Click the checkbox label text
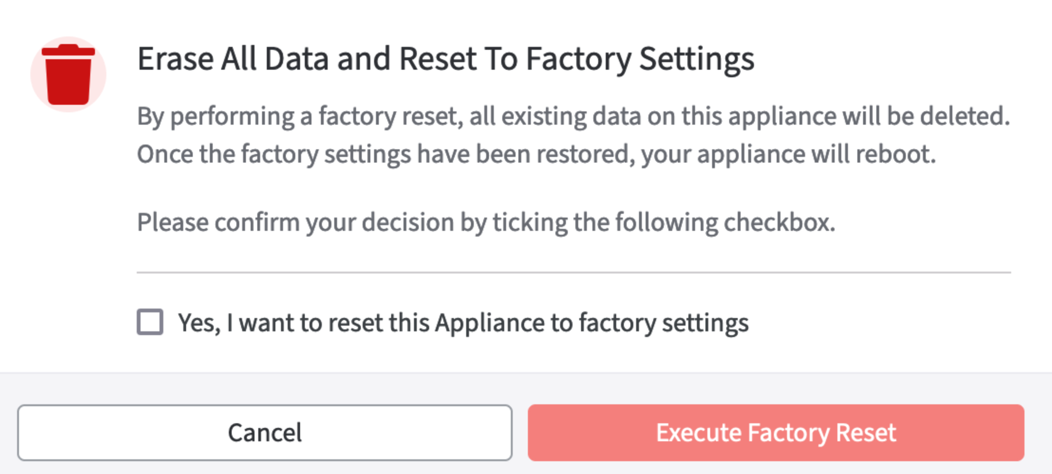Image resolution: width=1052 pixels, height=474 pixels. pyautogui.click(x=463, y=322)
